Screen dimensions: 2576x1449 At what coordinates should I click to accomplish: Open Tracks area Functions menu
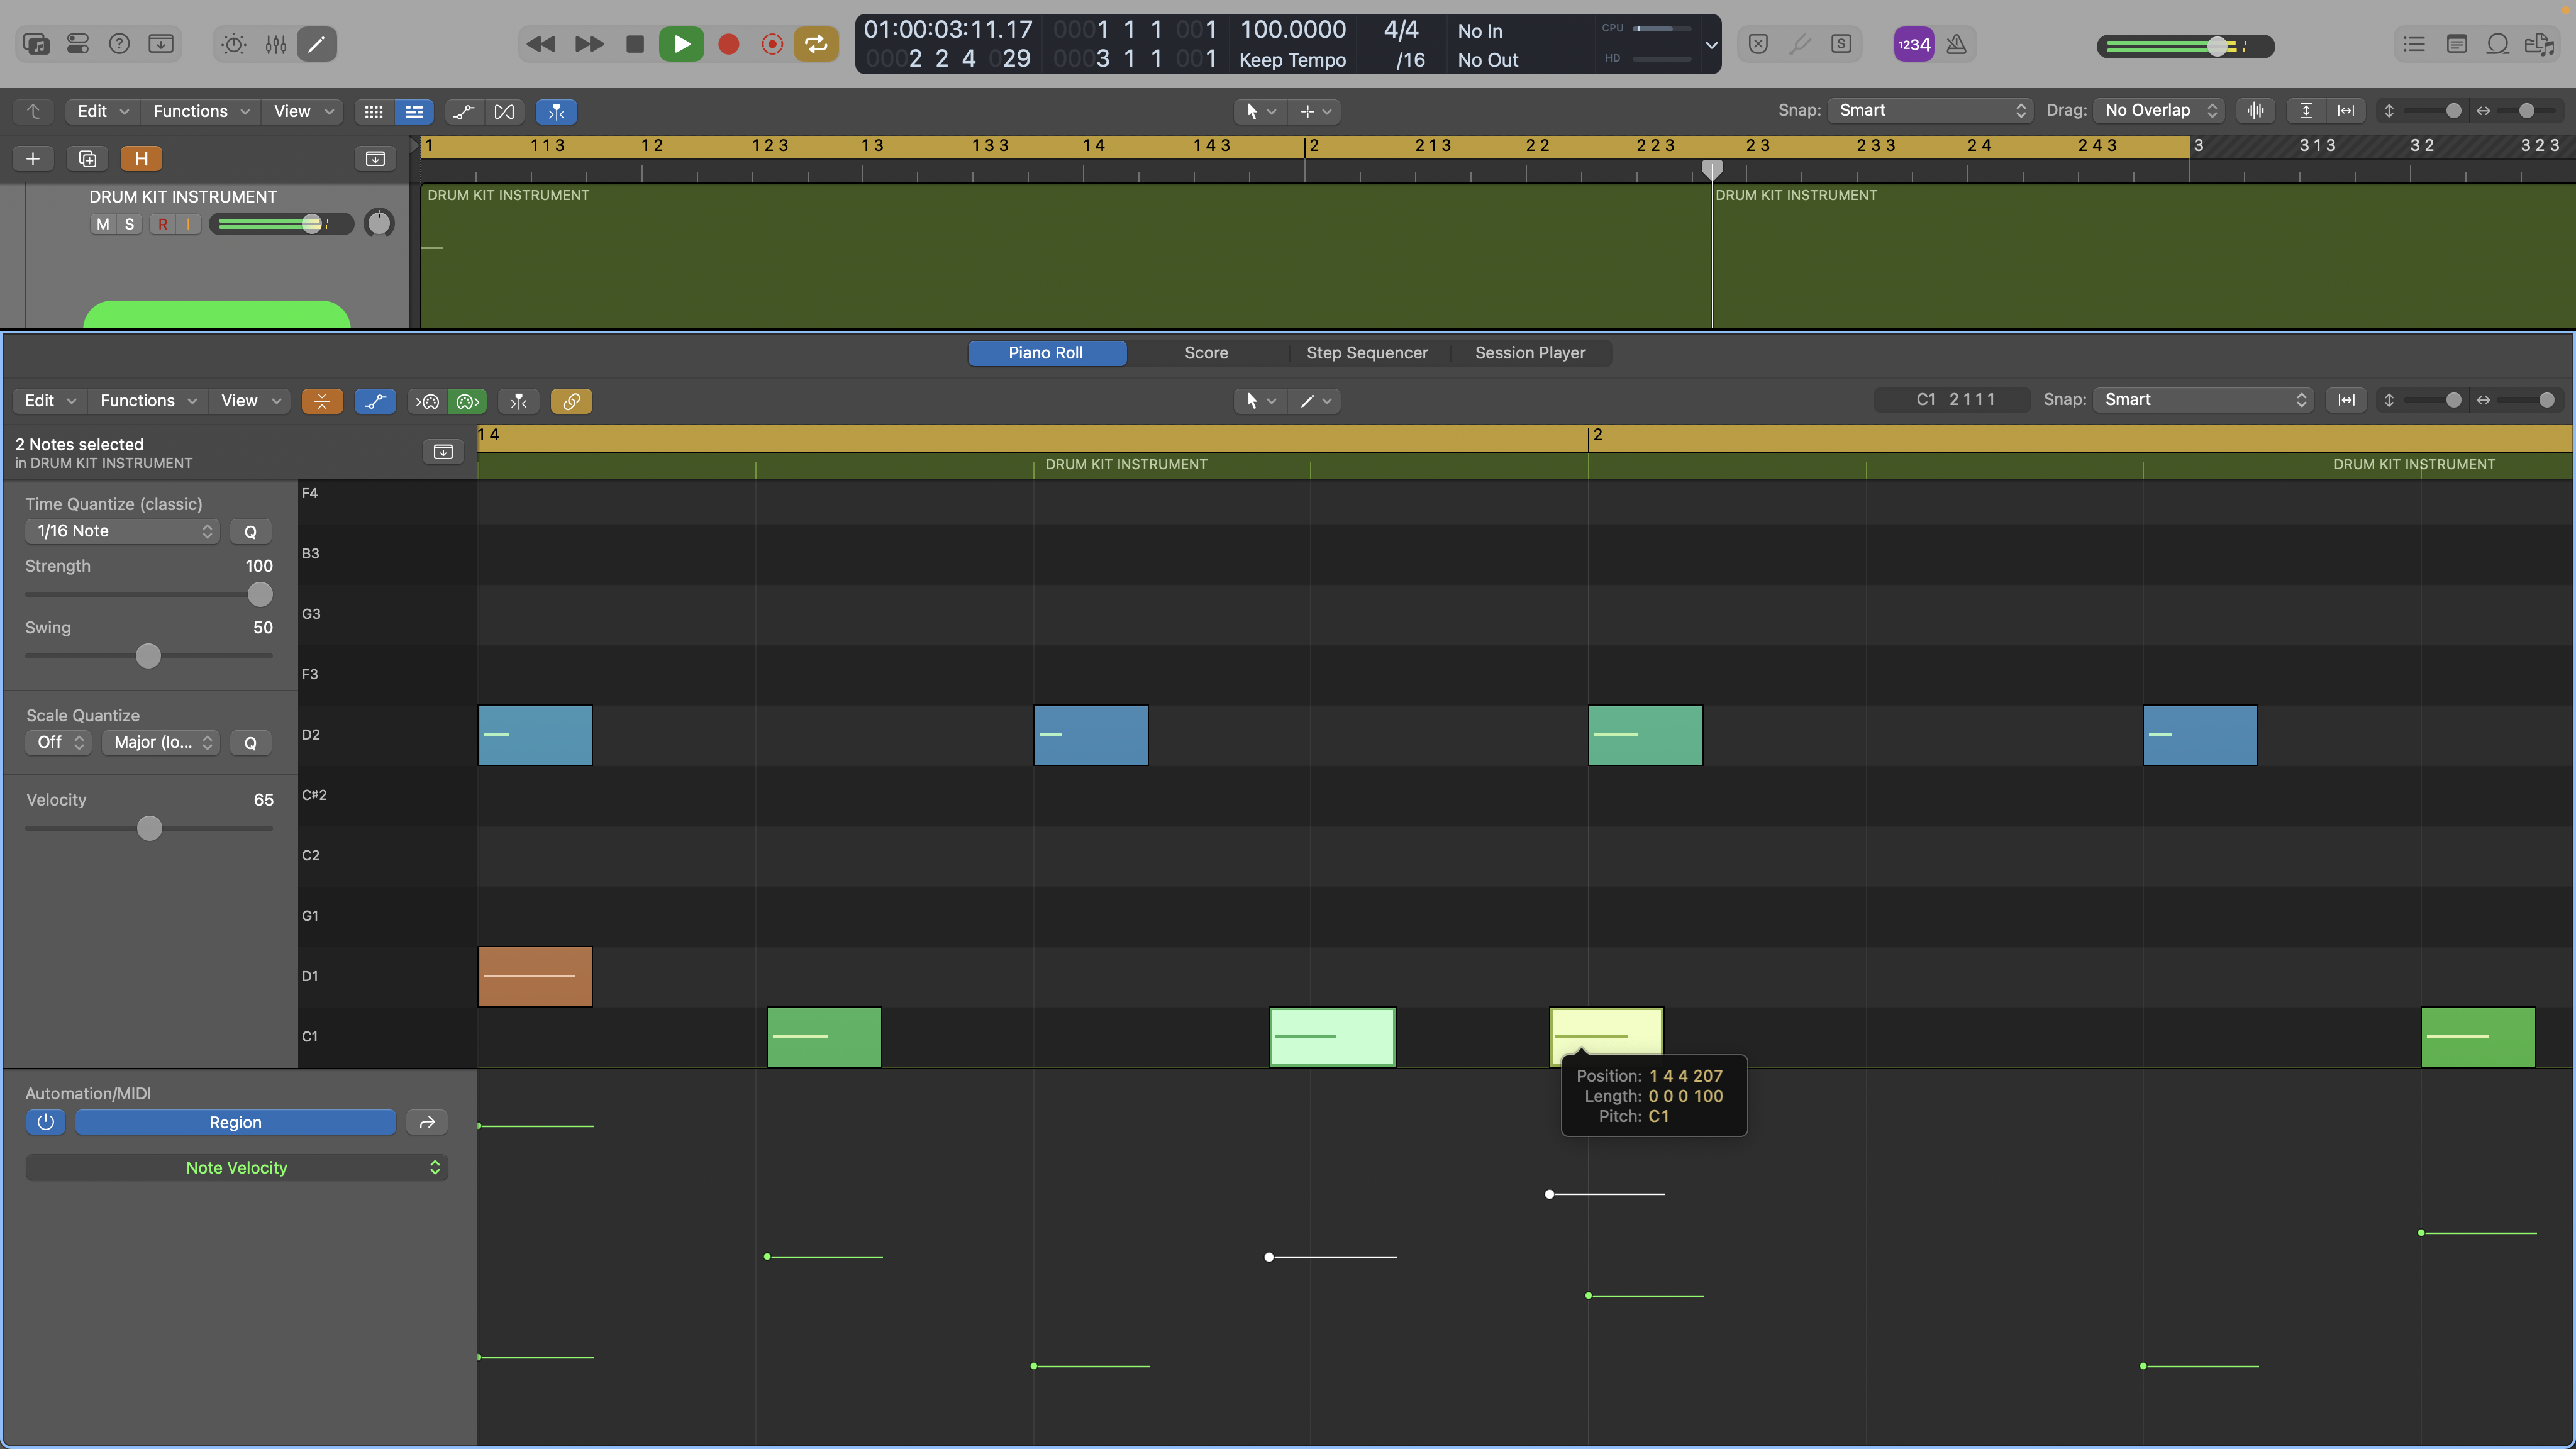(x=201, y=111)
